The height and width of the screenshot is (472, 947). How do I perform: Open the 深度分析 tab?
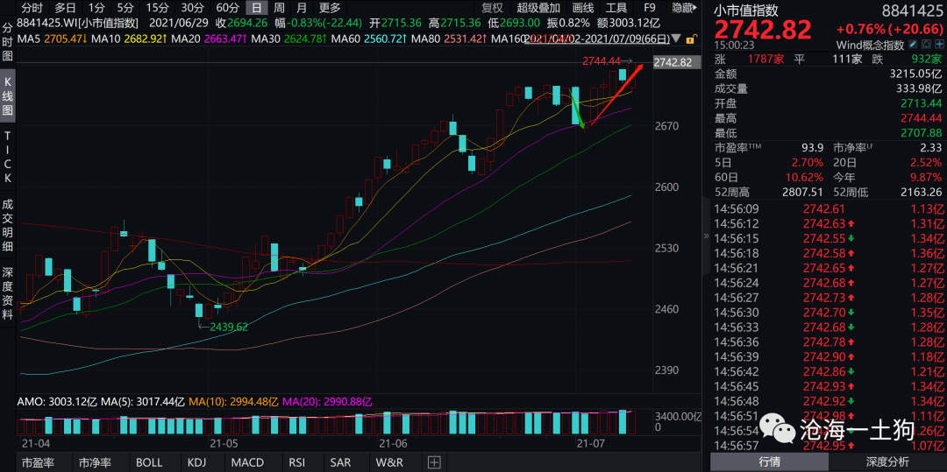click(x=886, y=462)
